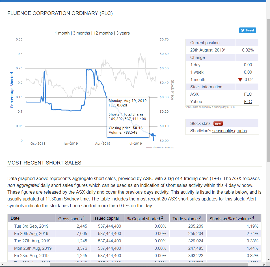The height and width of the screenshot is (267, 270).
Task: Click the 29th August, 2019* position row
Action: click(x=222, y=50)
